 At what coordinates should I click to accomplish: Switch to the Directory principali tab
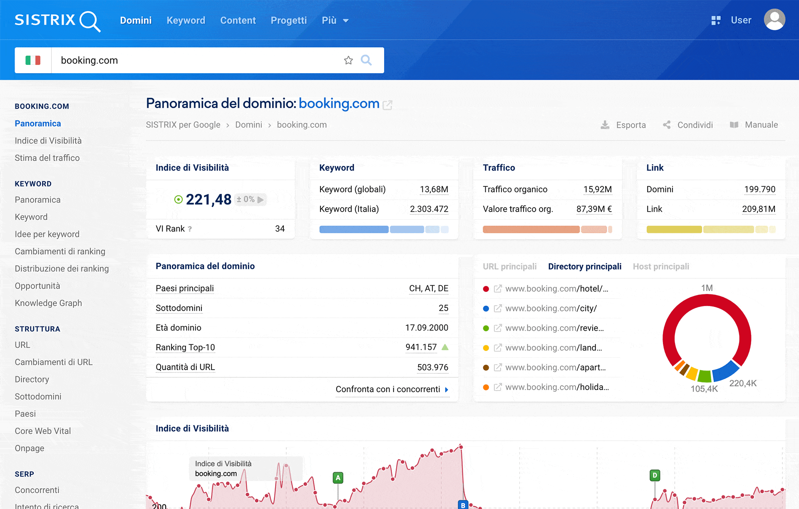pos(585,267)
